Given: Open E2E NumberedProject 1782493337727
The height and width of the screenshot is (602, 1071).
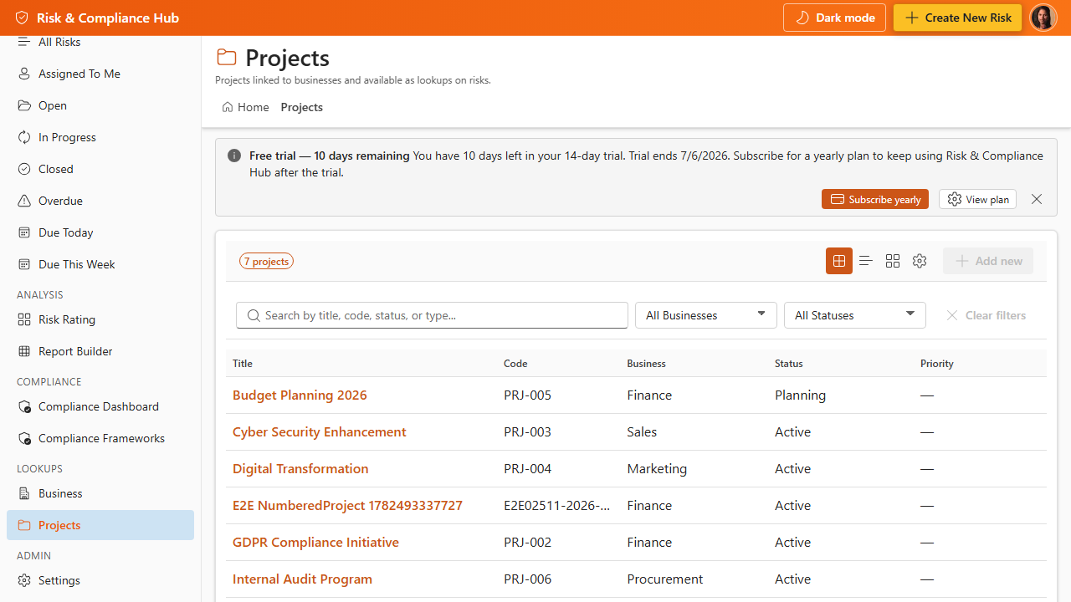Looking at the screenshot, I should point(347,505).
